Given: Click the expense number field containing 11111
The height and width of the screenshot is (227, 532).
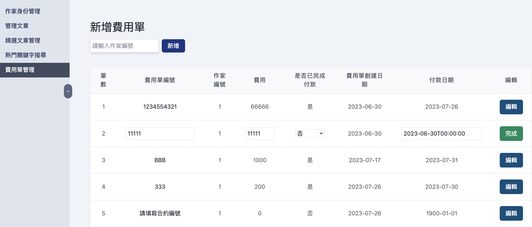Looking at the screenshot, I should tap(160, 134).
